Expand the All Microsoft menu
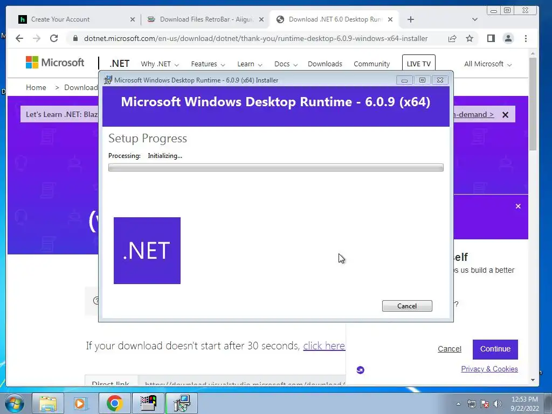Viewport: 552px width, 414px height. click(487, 64)
